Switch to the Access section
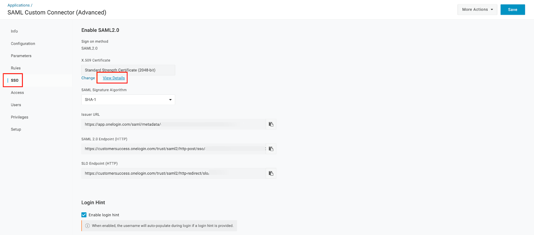The width and height of the screenshot is (534, 235). pyautogui.click(x=17, y=93)
